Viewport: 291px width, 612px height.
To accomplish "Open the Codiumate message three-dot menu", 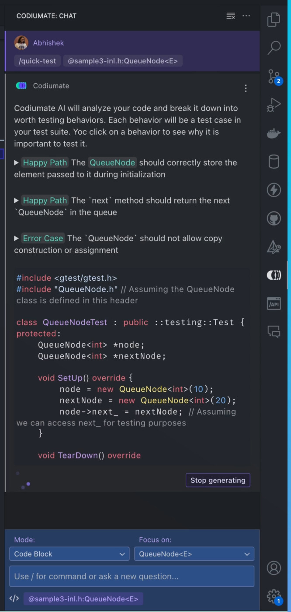I will click(246, 88).
